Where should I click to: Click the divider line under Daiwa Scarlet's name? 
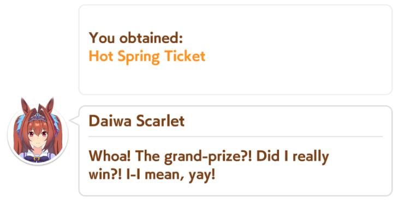click(x=235, y=136)
